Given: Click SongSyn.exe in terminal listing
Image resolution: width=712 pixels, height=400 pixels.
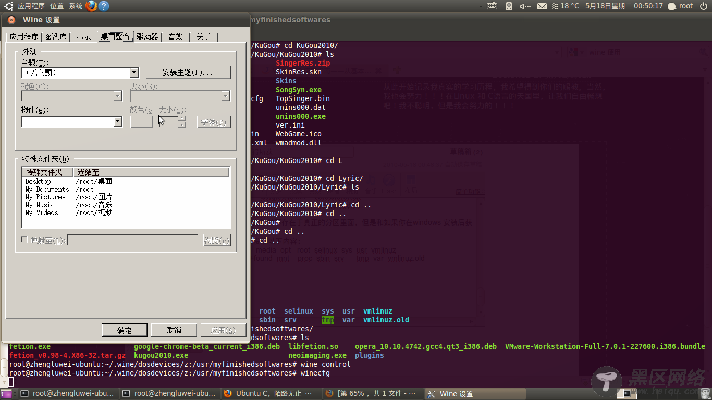Looking at the screenshot, I should (x=299, y=90).
